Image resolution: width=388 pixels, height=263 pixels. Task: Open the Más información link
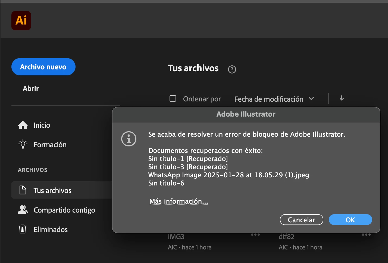179,201
